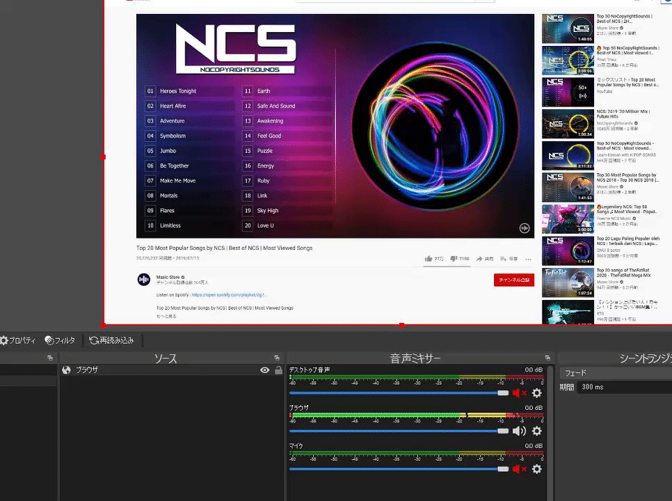Image resolution: width=672 pixels, height=501 pixels.
Task: Open Top 30 Most Popular Songs 2018 thumbnail
Action: (x=568, y=187)
